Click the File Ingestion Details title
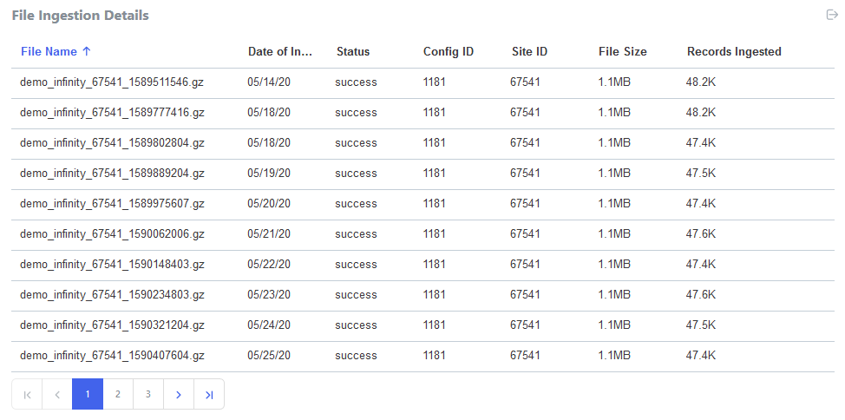The width and height of the screenshot is (845, 420). coord(80,16)
